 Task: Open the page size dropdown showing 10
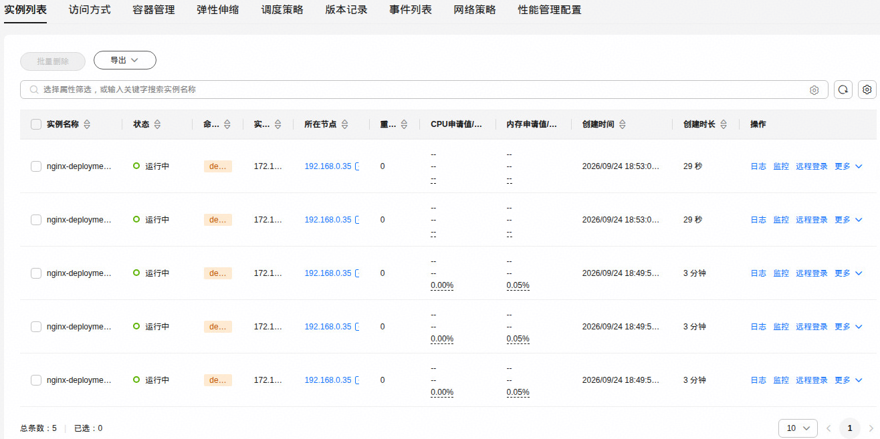pyautogui.click(x=798, y=428)
